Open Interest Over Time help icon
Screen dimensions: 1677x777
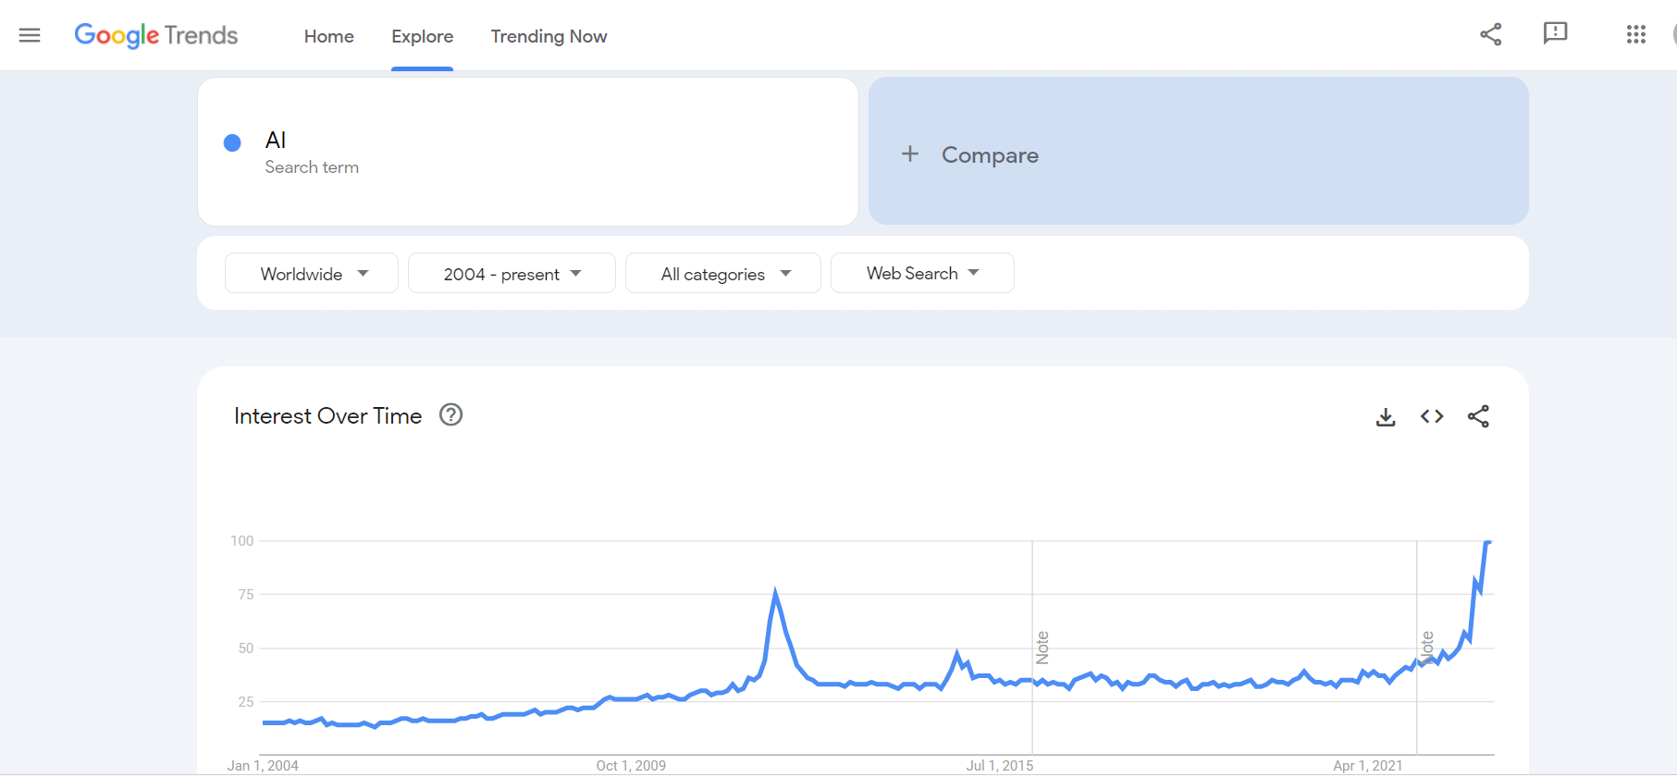pyautogui.click(x=450, y=415)
